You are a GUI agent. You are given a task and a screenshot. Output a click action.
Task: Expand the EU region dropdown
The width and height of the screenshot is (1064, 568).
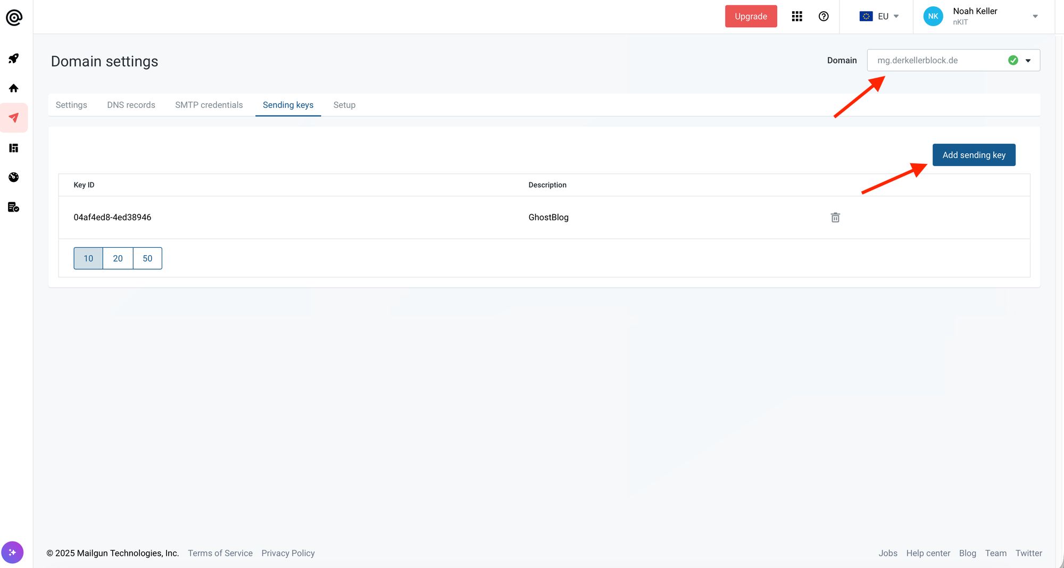click(x=879, y=16)
